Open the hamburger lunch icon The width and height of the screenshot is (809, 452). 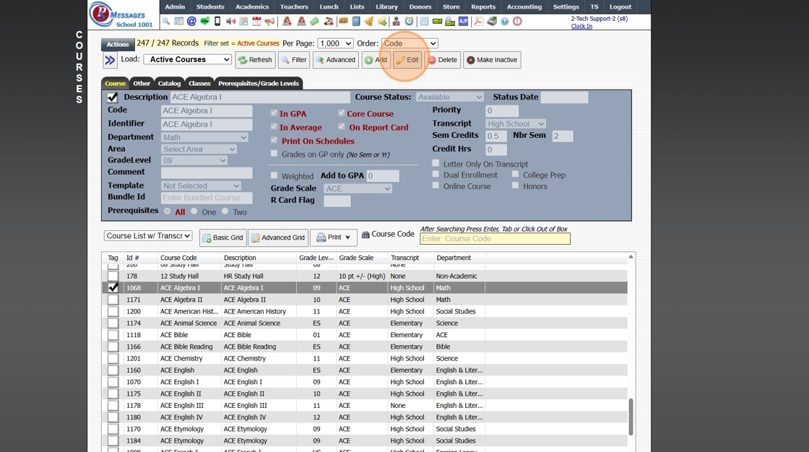coord(343,22)
